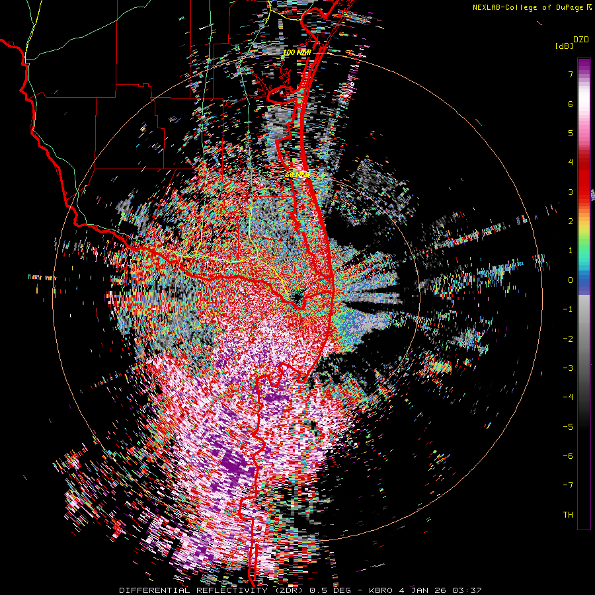
Task: Click the 4 tick label on scale
Action: click(571, 163)
